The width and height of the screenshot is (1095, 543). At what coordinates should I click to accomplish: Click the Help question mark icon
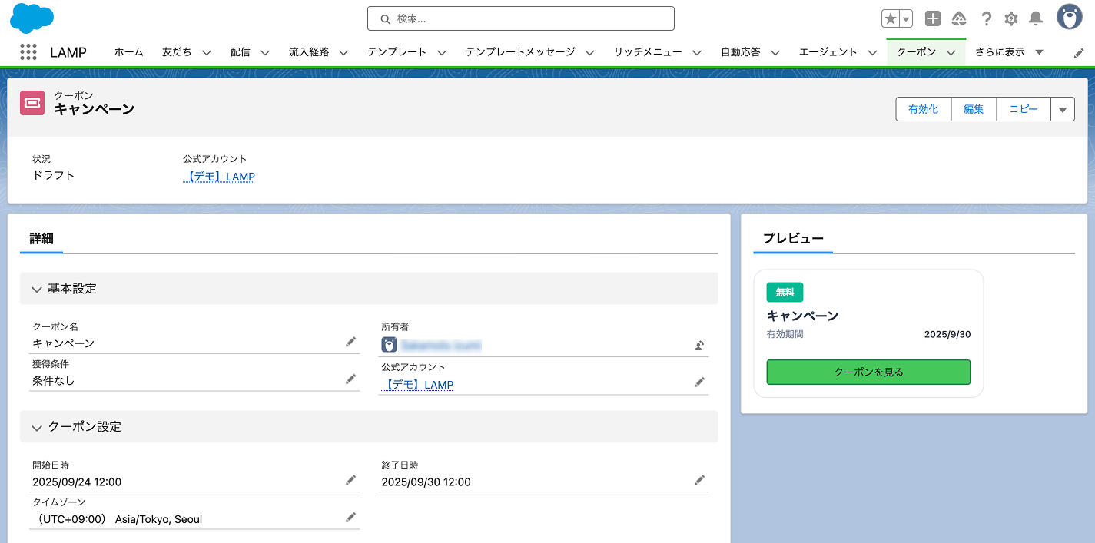[x=987, y=18]
